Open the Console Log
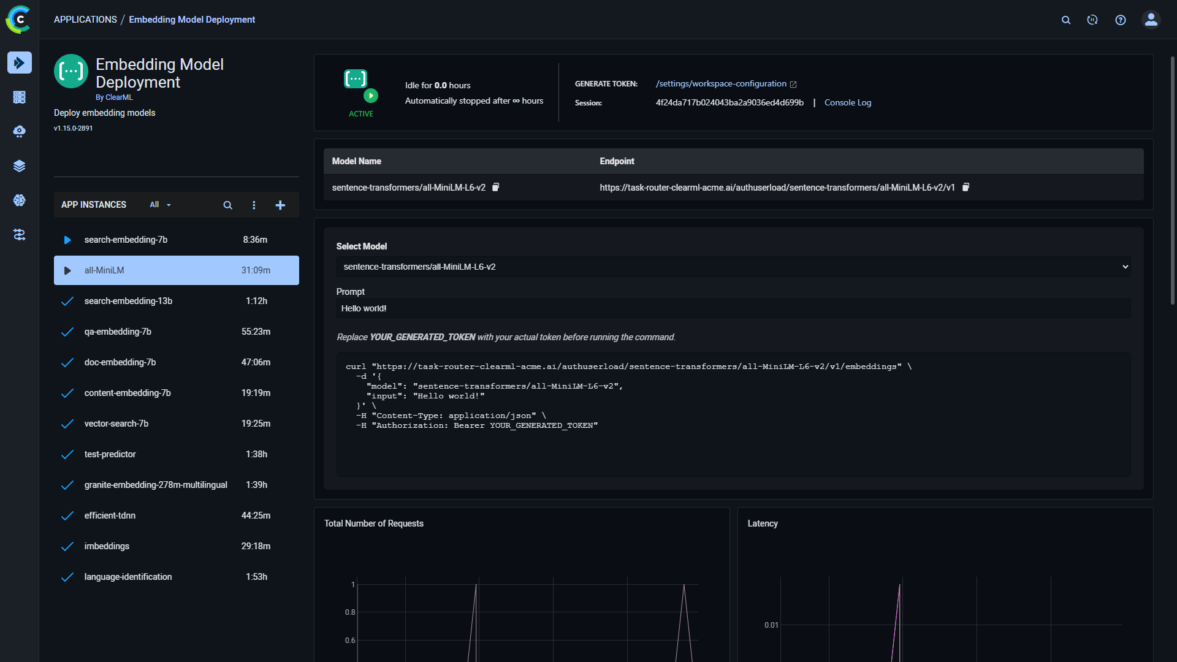 pyautogui.click(x=848, y=102)
